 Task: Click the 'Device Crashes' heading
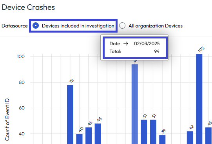[x=28, y=7]
